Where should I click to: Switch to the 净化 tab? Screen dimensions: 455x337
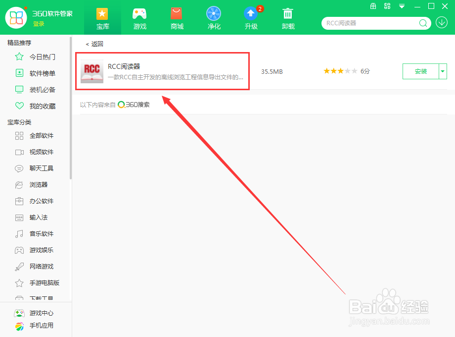[x=214, y=19]
